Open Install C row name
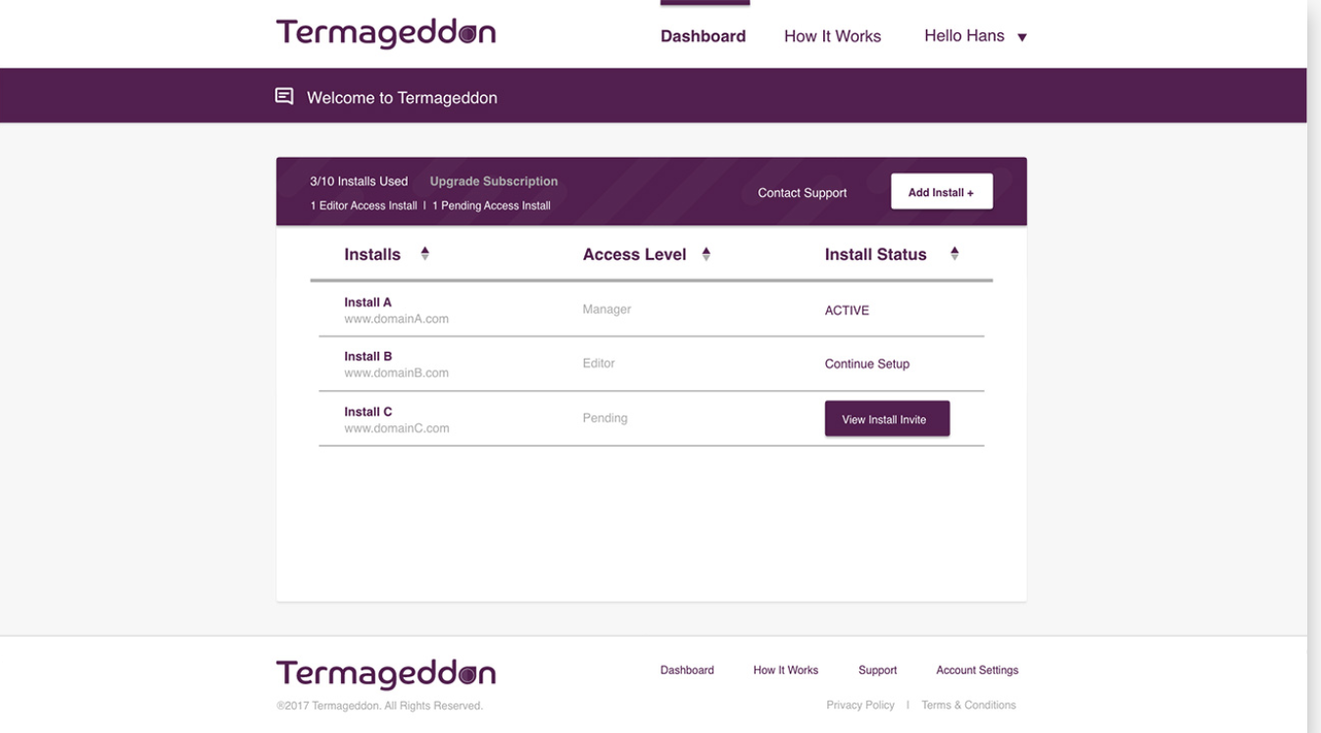 click(x=367, y=413)
